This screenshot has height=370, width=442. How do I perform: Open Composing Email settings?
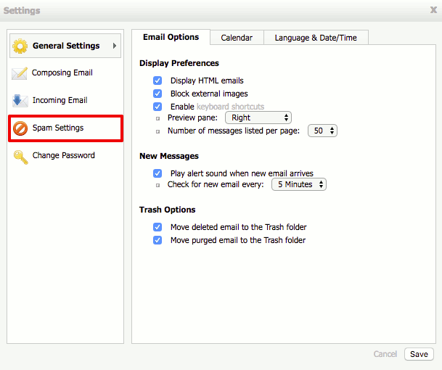pyautogui.click(x=62, y=73)
